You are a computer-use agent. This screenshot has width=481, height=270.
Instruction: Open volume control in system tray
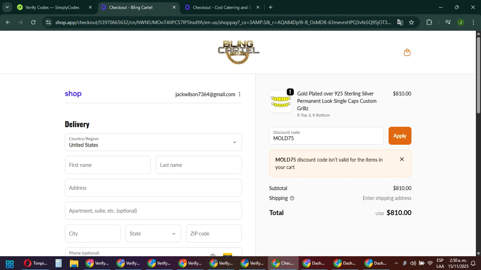tap(413, 263)
